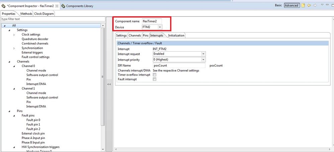
Task: Select Phase A Input pin item
Action: point(33,138)
